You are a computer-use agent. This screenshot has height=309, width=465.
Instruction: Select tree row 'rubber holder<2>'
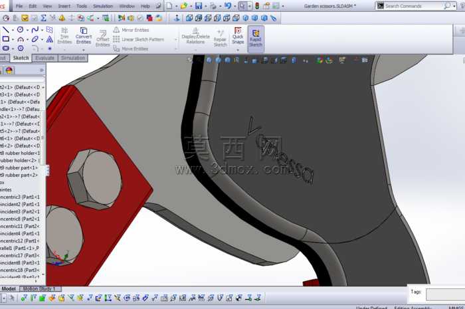[x=20, y=160]
